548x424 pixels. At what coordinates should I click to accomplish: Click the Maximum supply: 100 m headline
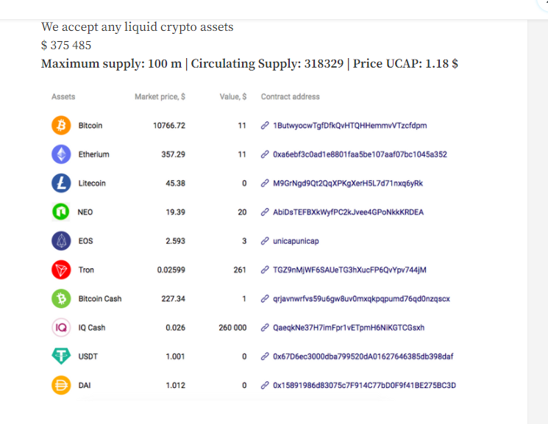[112, 64]
